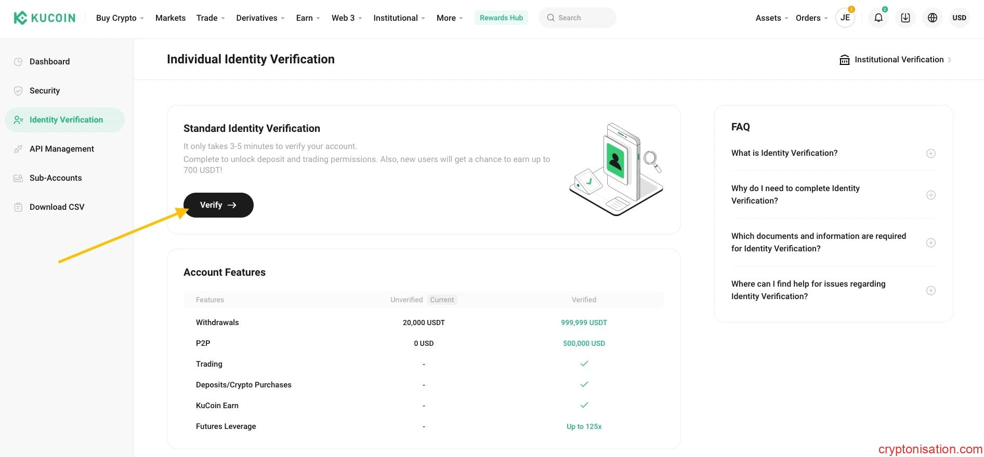
Task: Click the JE profile avatar
Action: coord(845,18)
